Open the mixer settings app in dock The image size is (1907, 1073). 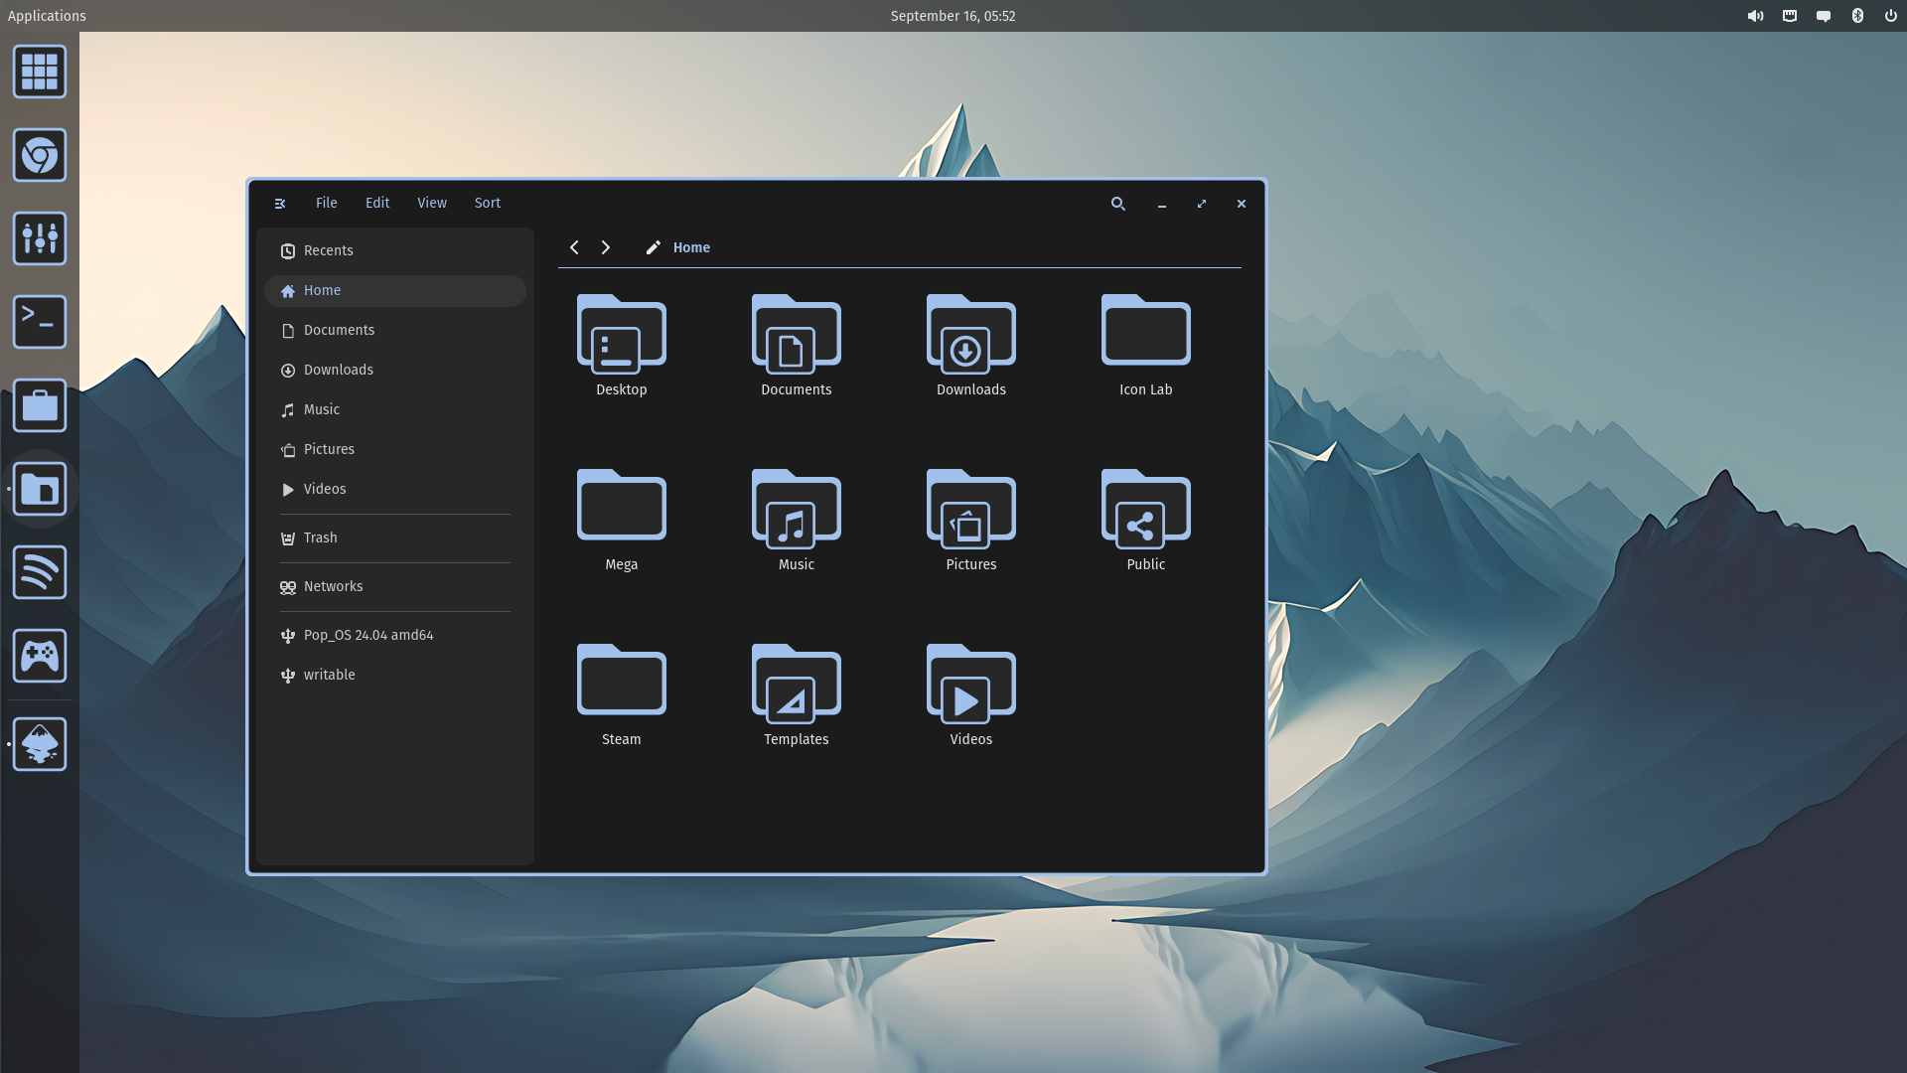coord(40,238)
